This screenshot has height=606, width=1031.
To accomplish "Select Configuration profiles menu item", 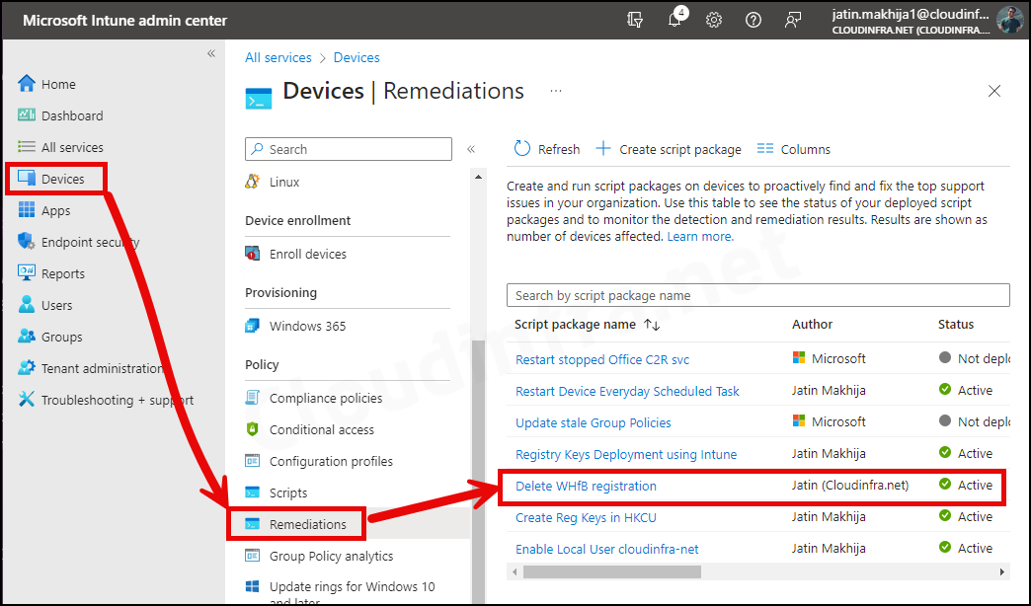I will (332, 461).
